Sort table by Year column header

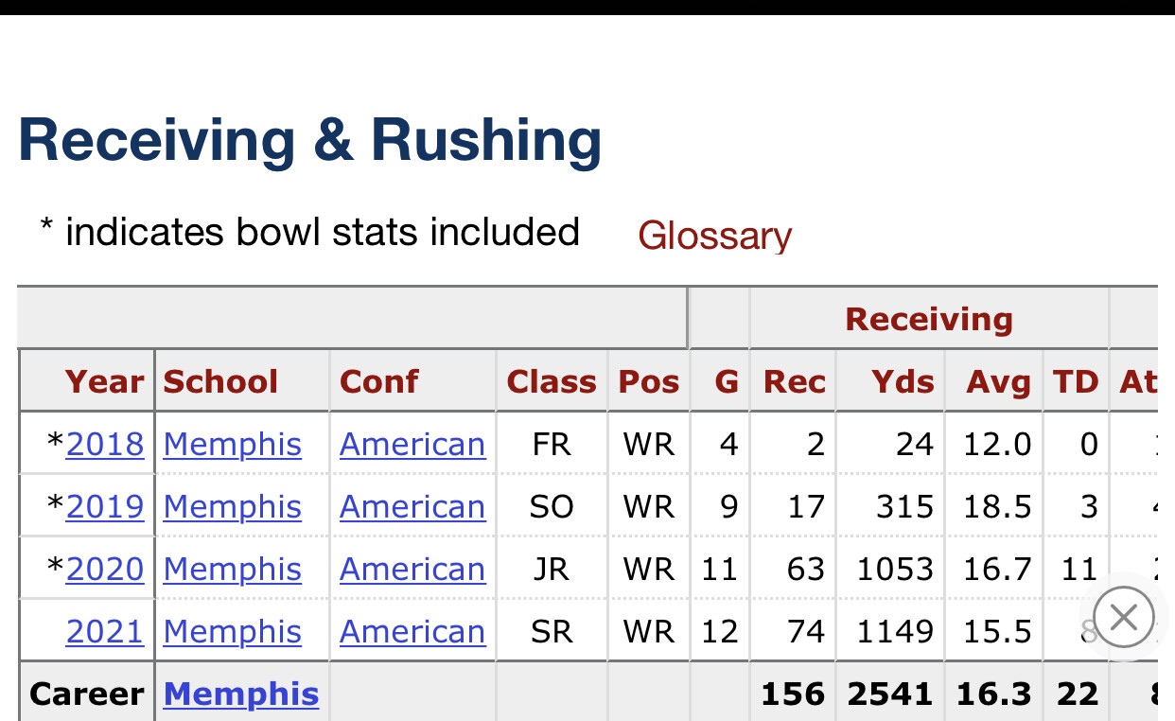point(104,381)
